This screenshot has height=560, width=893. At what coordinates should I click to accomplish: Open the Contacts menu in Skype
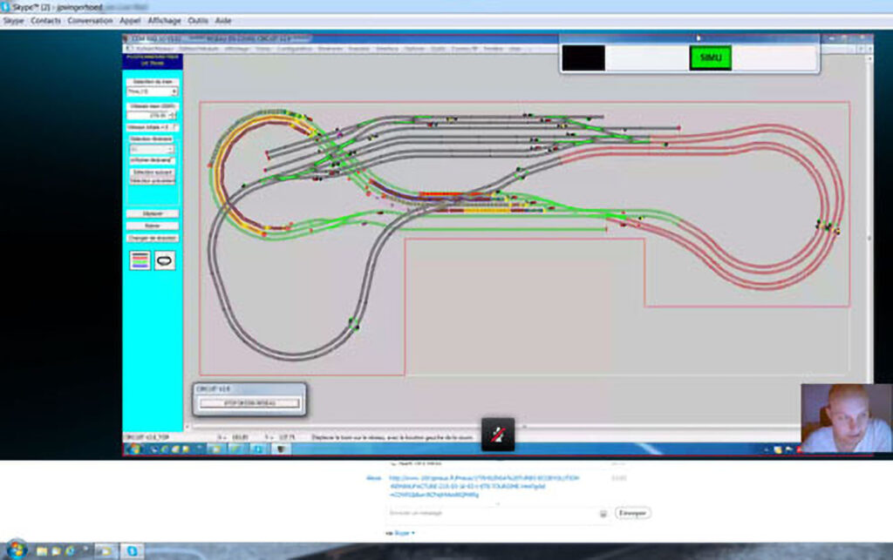(x=45, y=20)
